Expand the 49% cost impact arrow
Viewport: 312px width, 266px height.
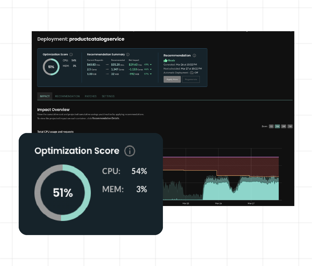click(x=151, y=65)
